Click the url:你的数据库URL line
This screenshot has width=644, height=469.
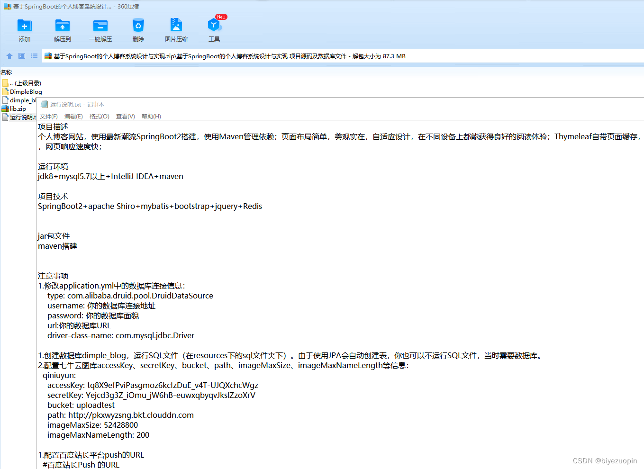[x=79, y=326]
